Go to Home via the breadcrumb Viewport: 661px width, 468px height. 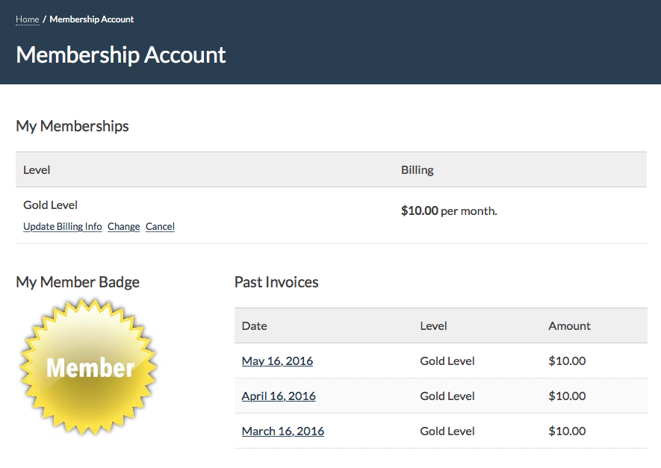(x=27, y=19)
